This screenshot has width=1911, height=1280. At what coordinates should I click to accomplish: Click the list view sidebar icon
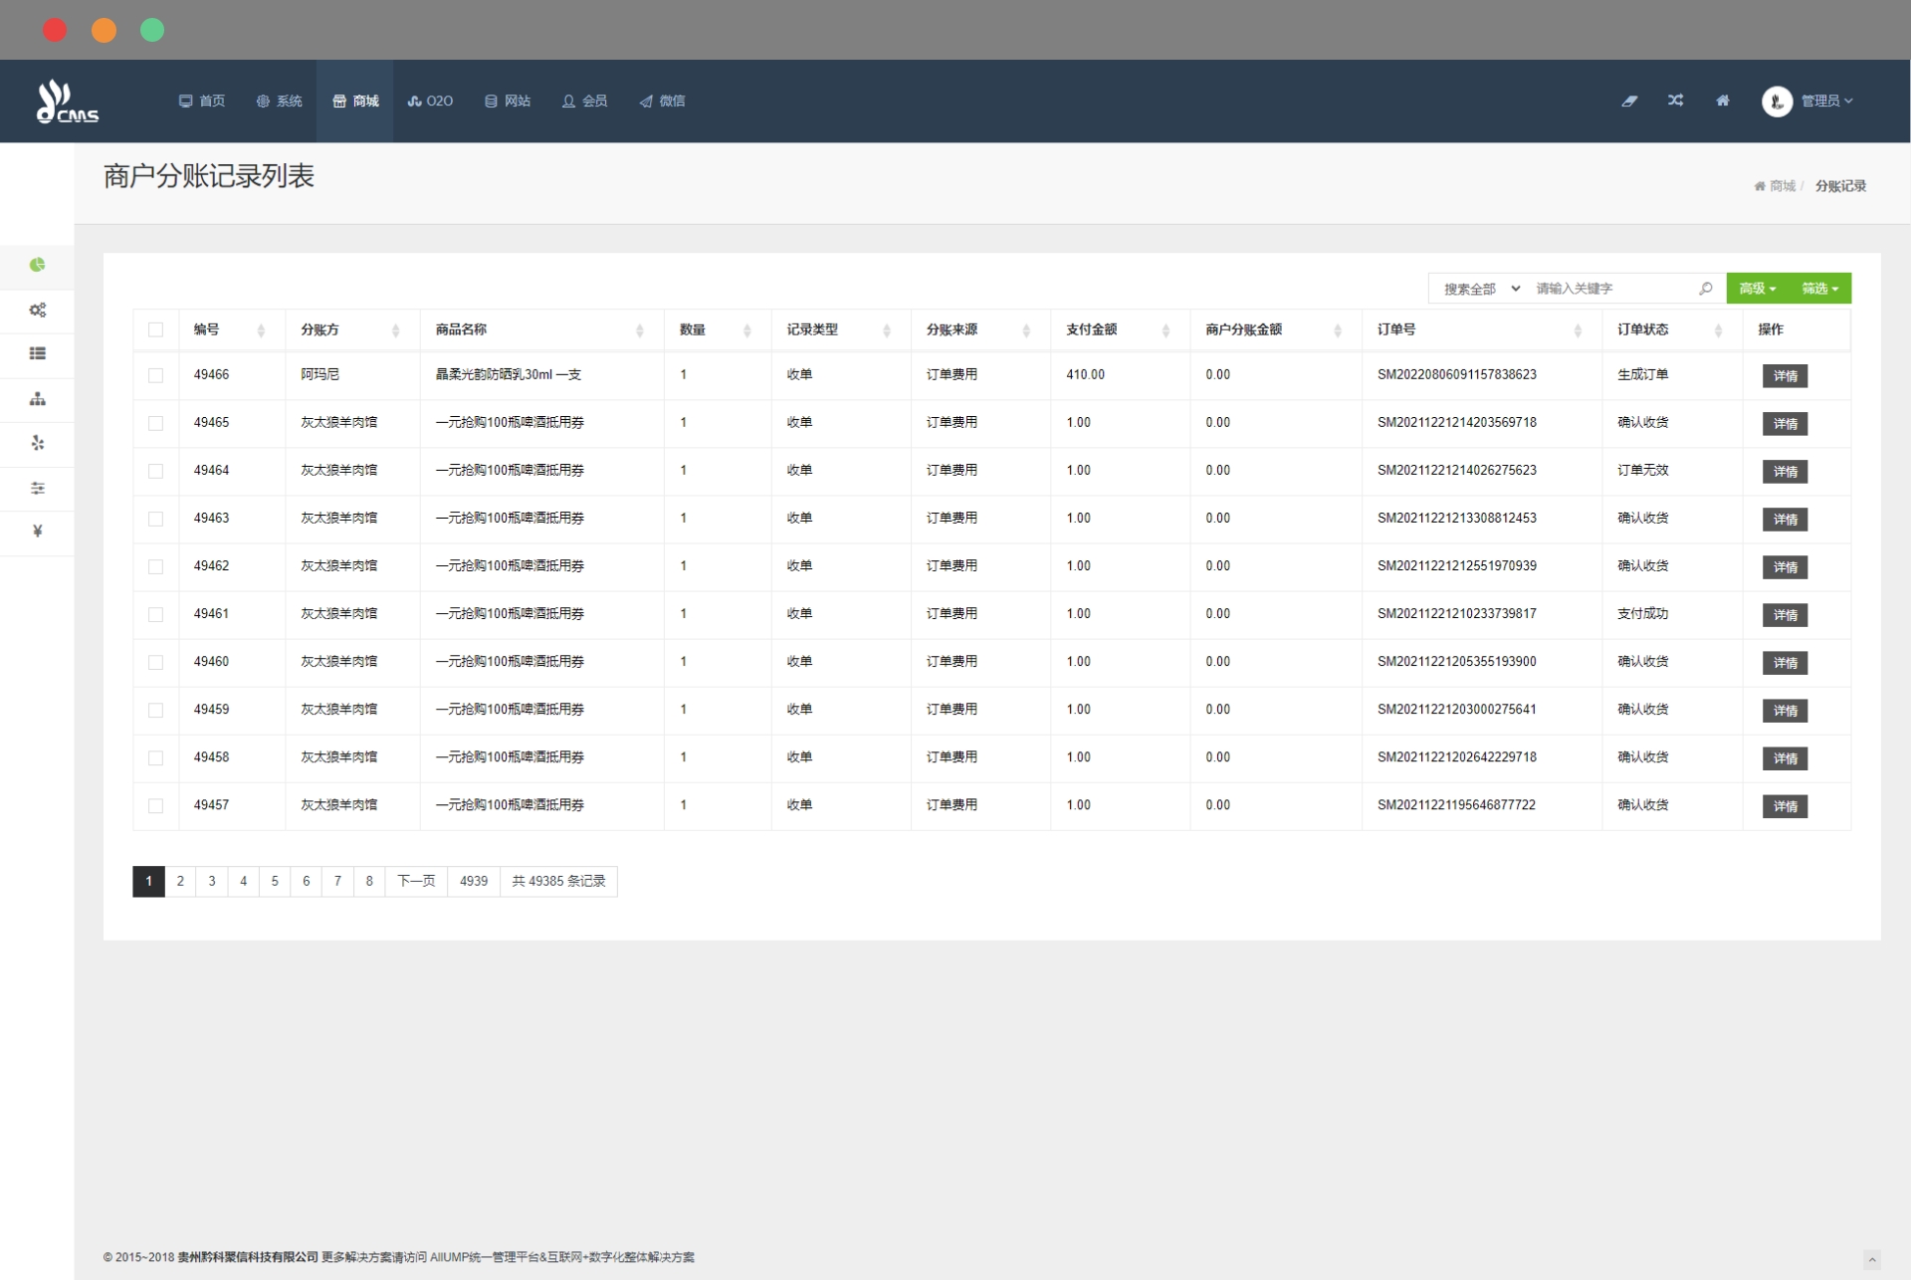point(37,353)
